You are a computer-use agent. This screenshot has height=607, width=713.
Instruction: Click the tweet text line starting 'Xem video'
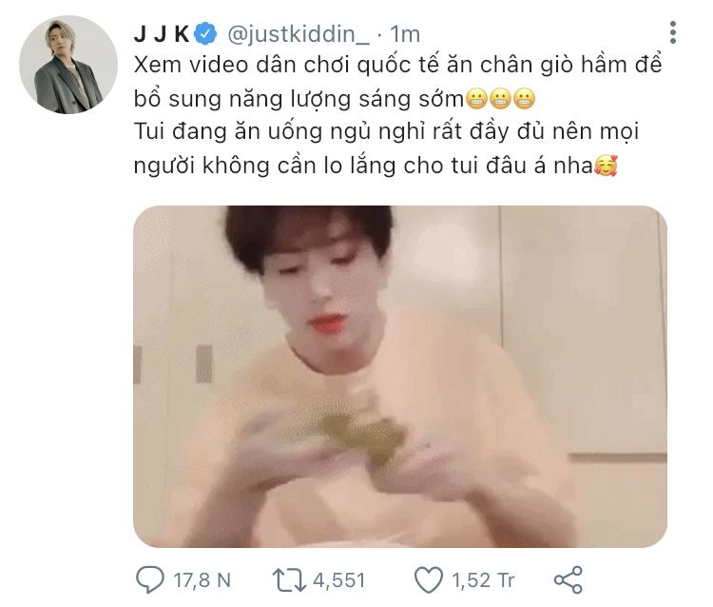(398, 65)
